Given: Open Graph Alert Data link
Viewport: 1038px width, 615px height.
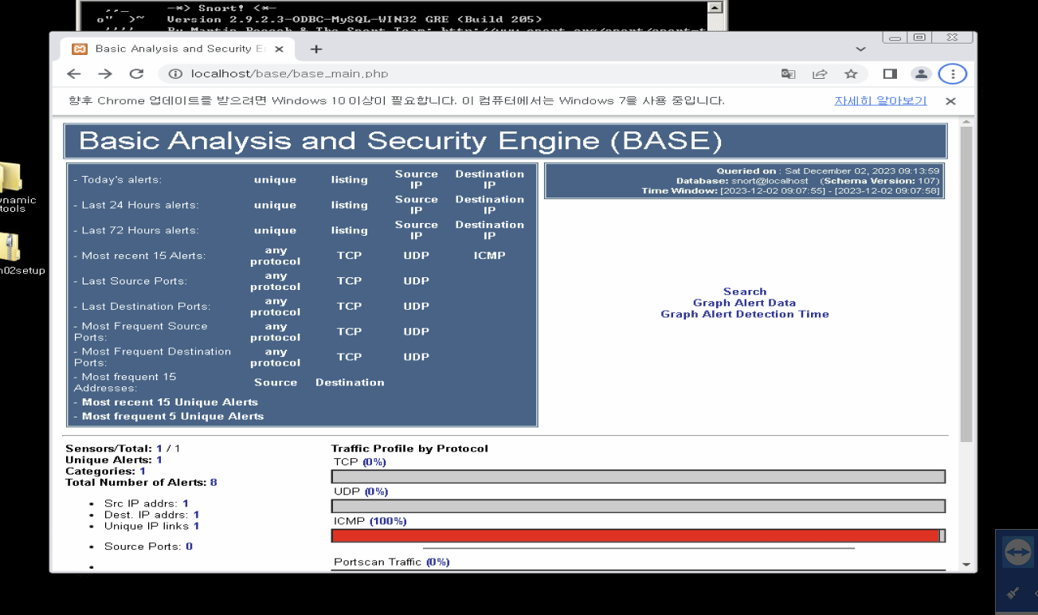Looking at the screenshot, I should 744,304.
